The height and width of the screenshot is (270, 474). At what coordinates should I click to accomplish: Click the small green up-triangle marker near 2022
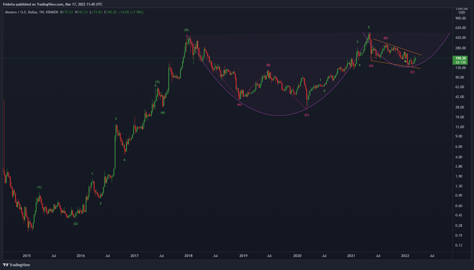coord(405,61)
